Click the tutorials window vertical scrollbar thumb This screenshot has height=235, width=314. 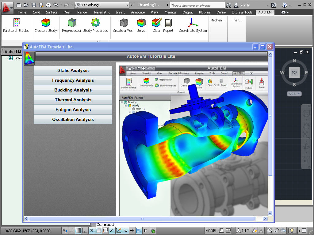270,116
